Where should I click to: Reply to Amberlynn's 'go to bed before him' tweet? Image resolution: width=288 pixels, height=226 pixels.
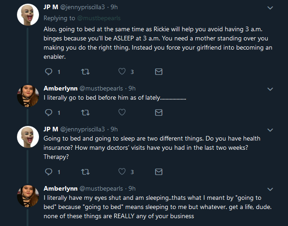coord(49,113)
